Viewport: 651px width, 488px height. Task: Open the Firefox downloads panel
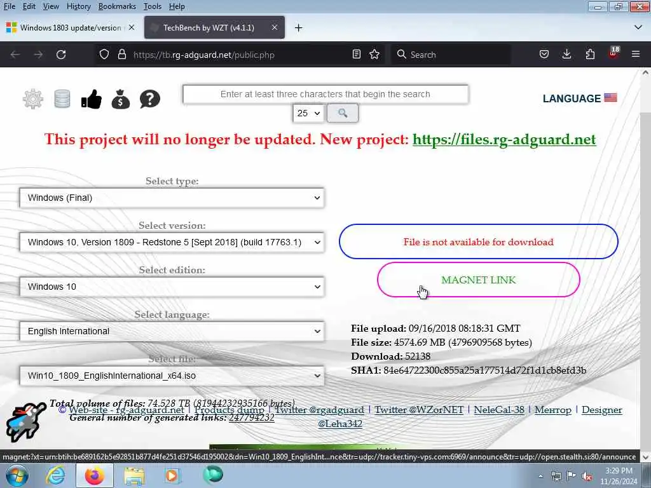[x=566, y=55]
